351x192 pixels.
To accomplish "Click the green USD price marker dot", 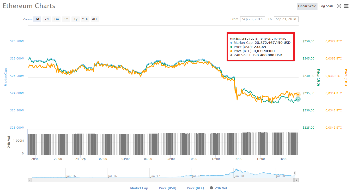I will [298, 99].
